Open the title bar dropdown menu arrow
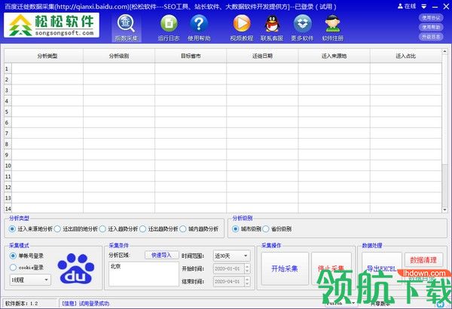The height and width of the screenshot is (309, 452). tap(423, 6)
